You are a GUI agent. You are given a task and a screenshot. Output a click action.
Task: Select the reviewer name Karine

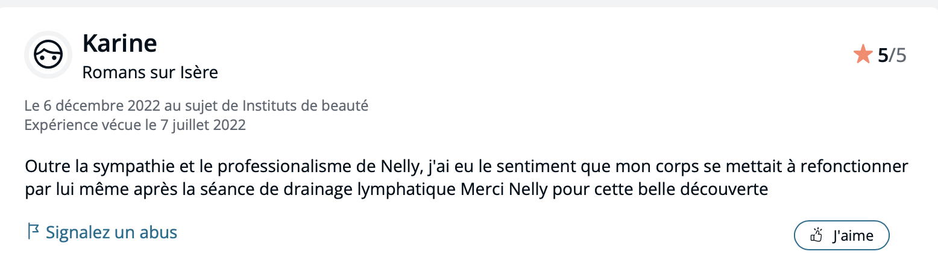click(x=119, y=43)
